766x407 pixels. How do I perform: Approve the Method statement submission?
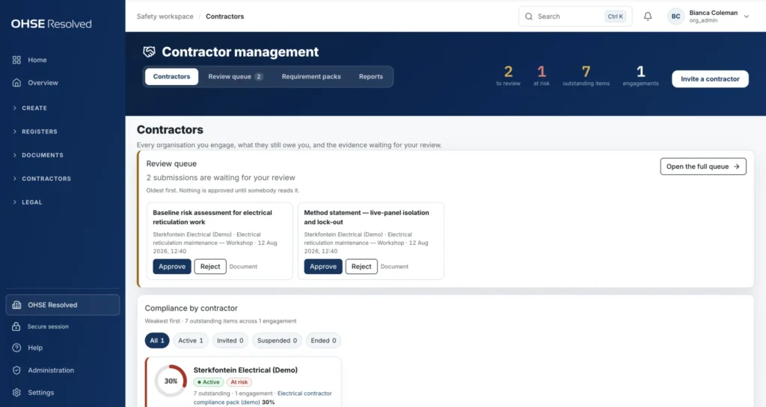pyautogui.click(x=323, y=267)
